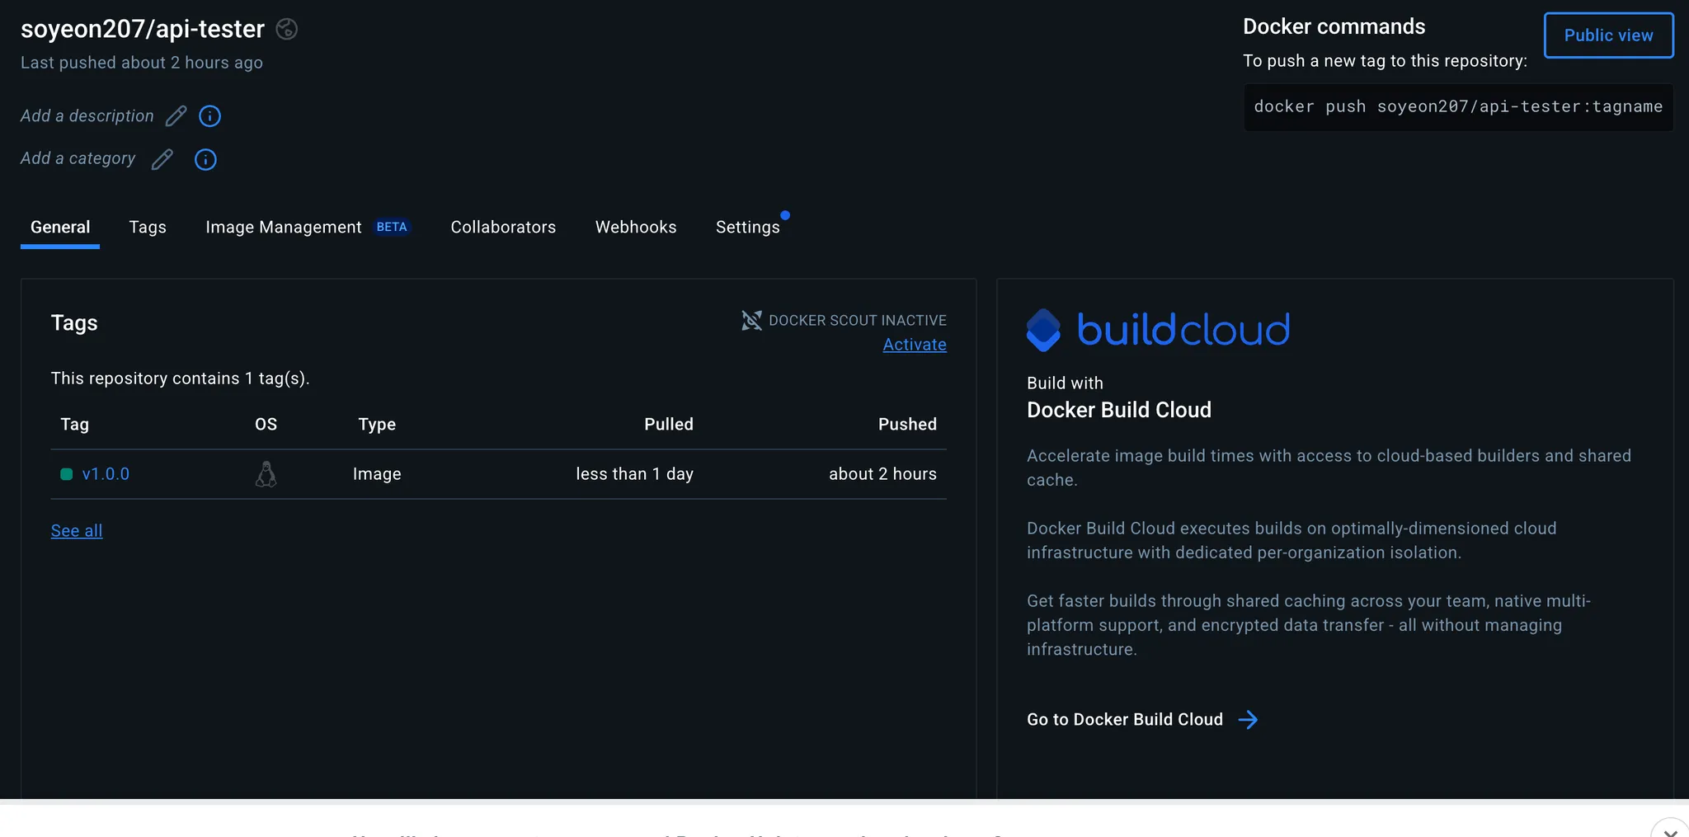Dismiss the bottom survey banner with the close icon

pos(1670,830)
